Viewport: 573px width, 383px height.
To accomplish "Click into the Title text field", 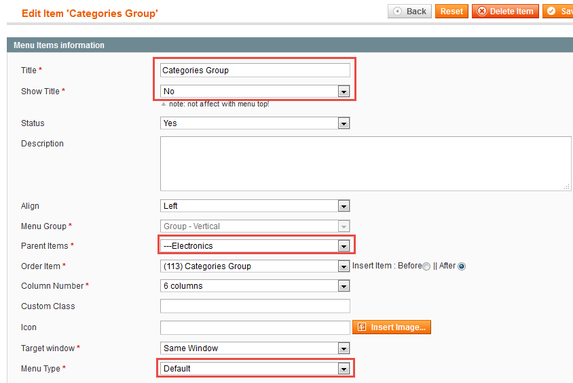I will tap(255, 70).
